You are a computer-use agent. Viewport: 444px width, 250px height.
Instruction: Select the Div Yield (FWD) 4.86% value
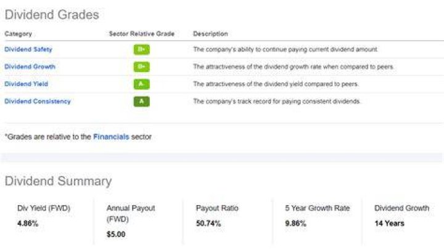28,224
